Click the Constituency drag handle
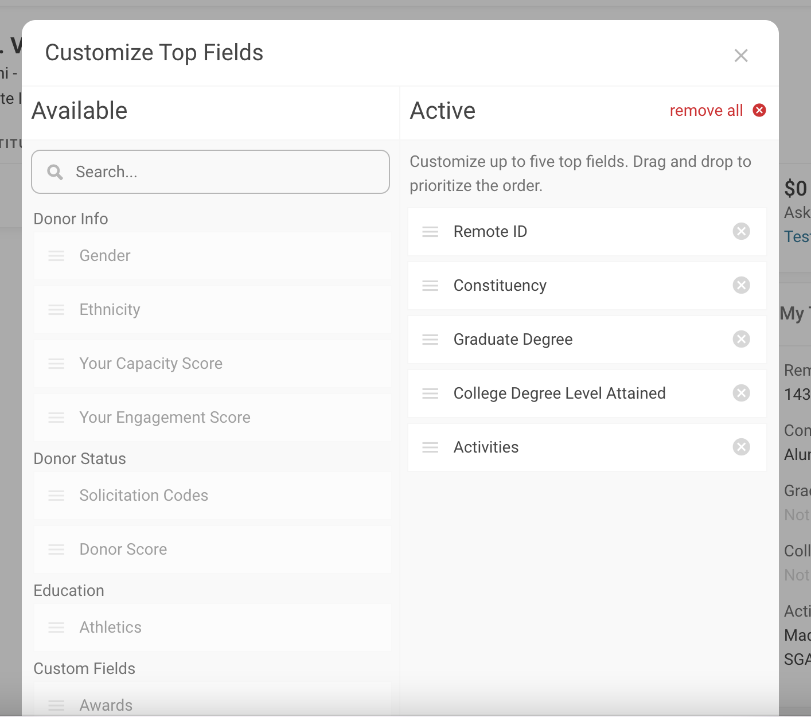 [430, 286]
